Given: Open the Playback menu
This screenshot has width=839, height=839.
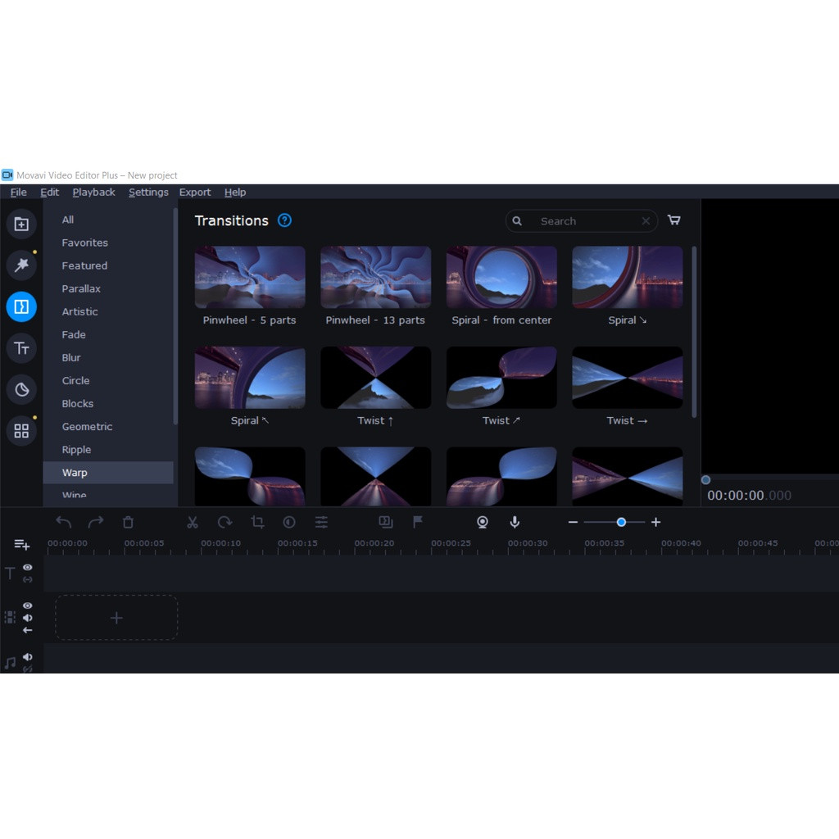Looking at the screenshot, I should [x=93, y=192].
